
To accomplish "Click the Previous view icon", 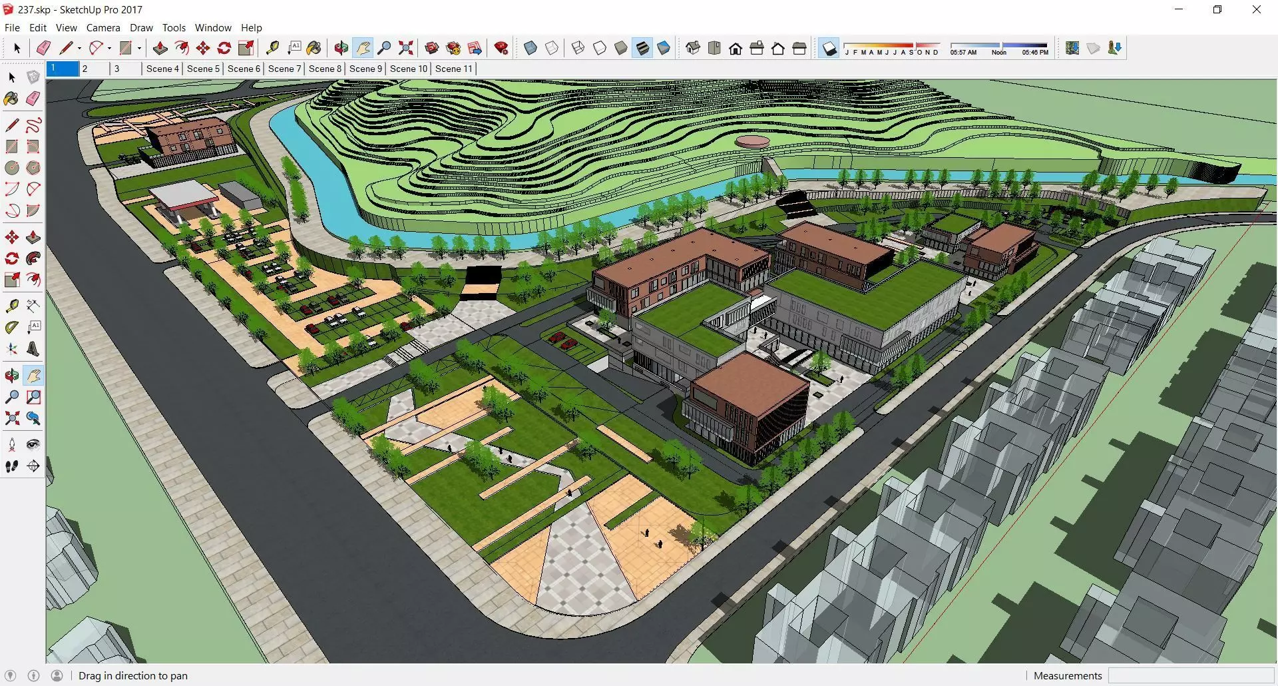I will [33, 418].
